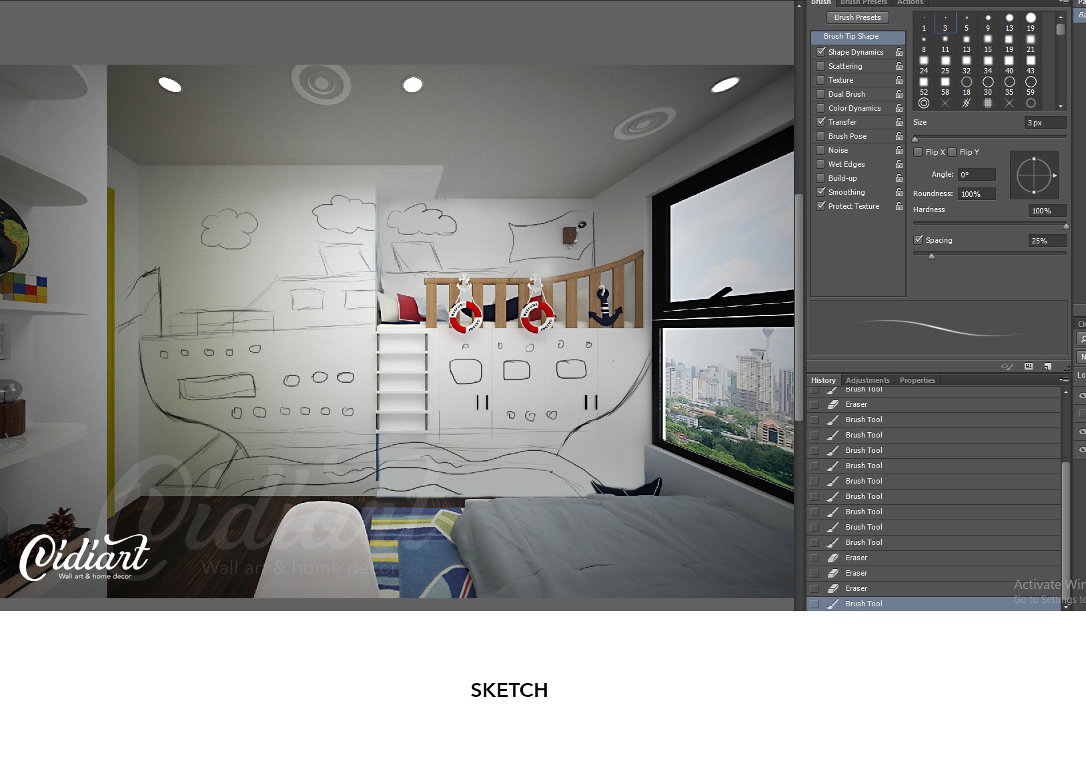Click the Spacing slider handle
This screenshot has width=1086, height=761.
click(x=932, y=256)
